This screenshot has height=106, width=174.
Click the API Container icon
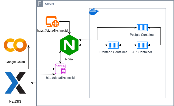pyautogui.click(x=142, y=45)
